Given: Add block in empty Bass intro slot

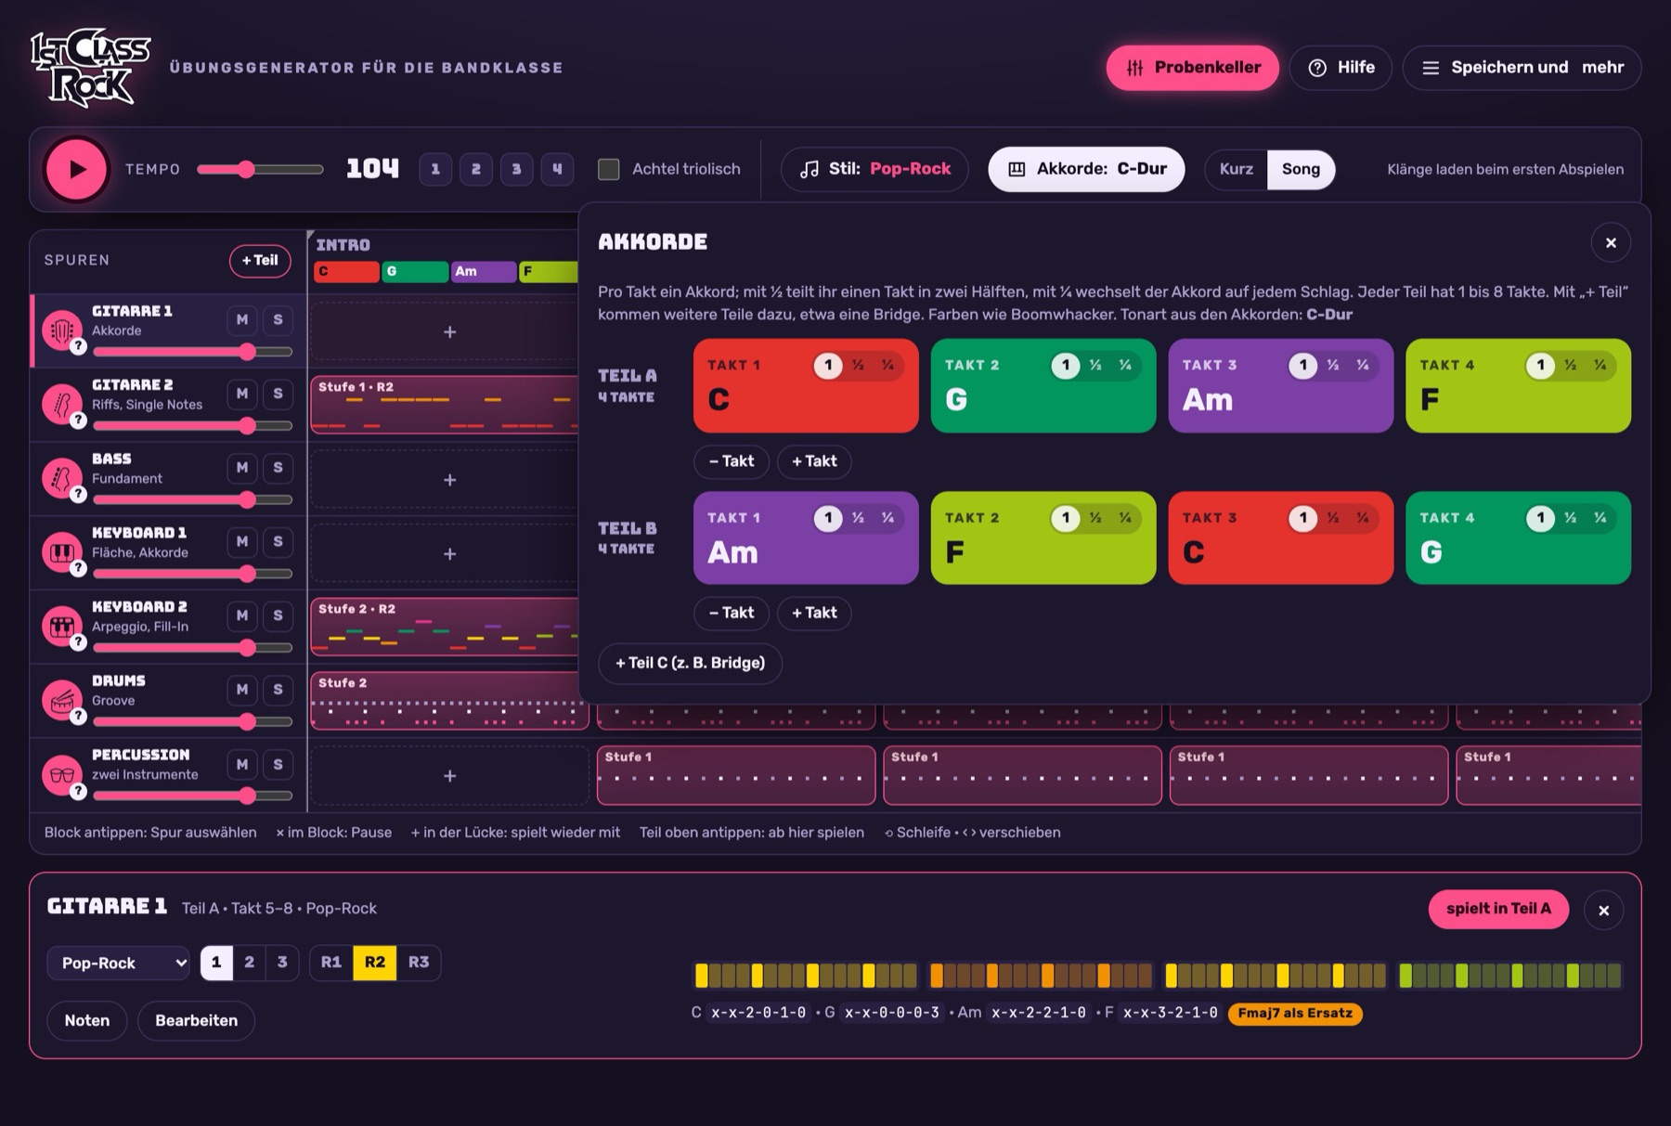Looking at the screenshot, I should coord(449,480).
